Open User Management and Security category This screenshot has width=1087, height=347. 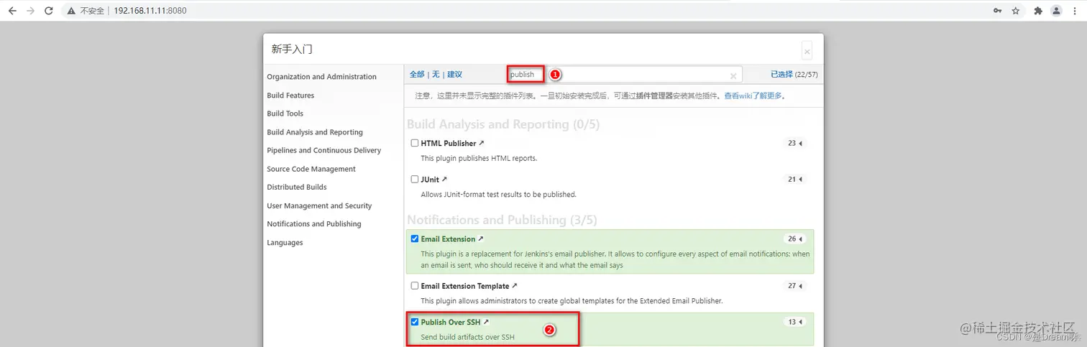coord(319,205)
